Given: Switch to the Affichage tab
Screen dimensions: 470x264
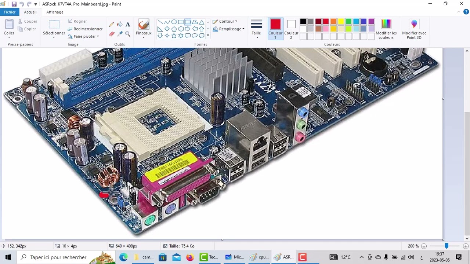Looking at the screenshot, I should tap(55, 12).
